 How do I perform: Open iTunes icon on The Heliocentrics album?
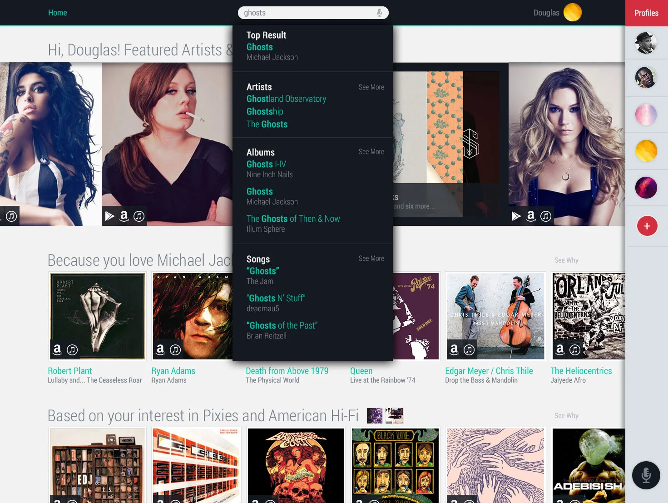575,350
